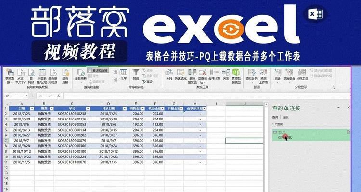This screenshot has height=192, width=361.
Task: Click the 重新应用 filter command
Action: coord(149,76)
